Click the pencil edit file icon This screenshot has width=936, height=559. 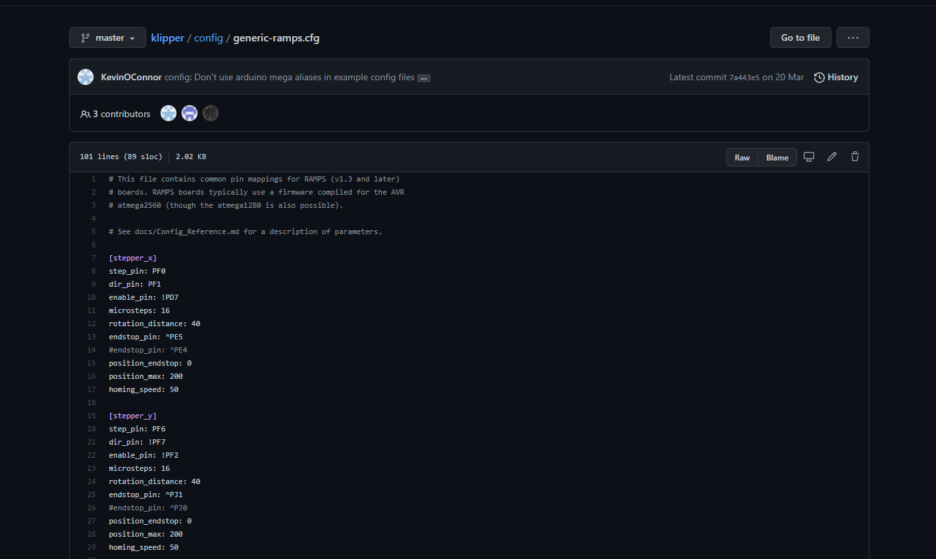coord(832,157)
